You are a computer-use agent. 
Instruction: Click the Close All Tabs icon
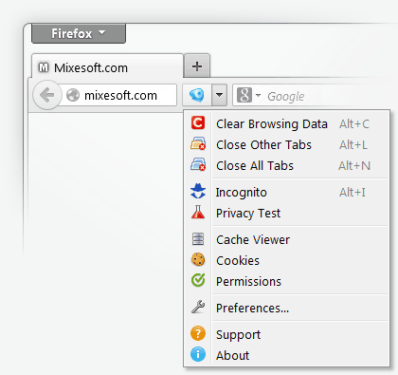[x=198, y=164]
